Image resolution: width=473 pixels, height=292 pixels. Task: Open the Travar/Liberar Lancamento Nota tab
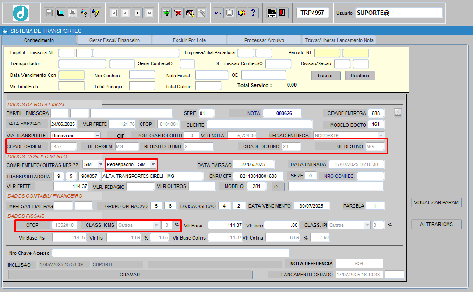(338, 40)
